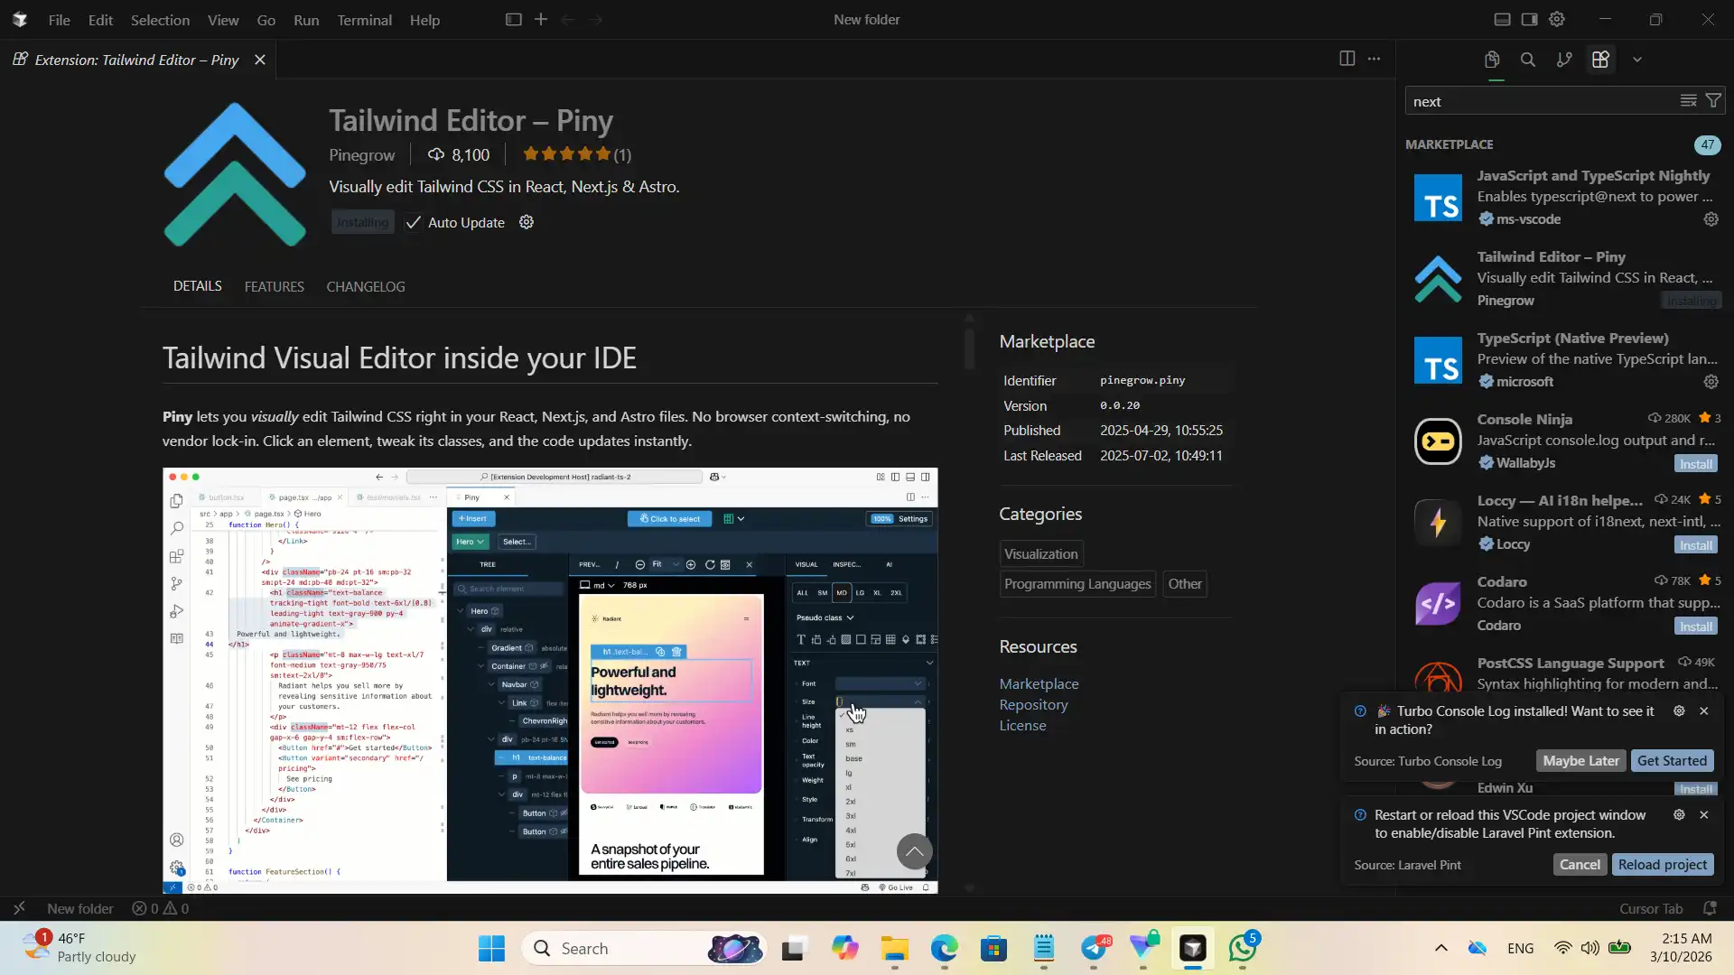
Task: Open the Search view icon
Action: (1528, 60)
